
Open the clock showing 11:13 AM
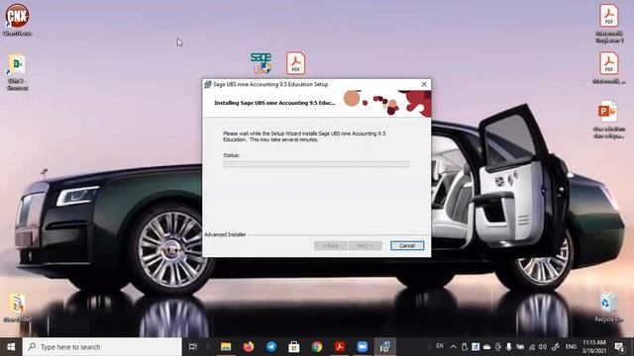click(594, 347)
